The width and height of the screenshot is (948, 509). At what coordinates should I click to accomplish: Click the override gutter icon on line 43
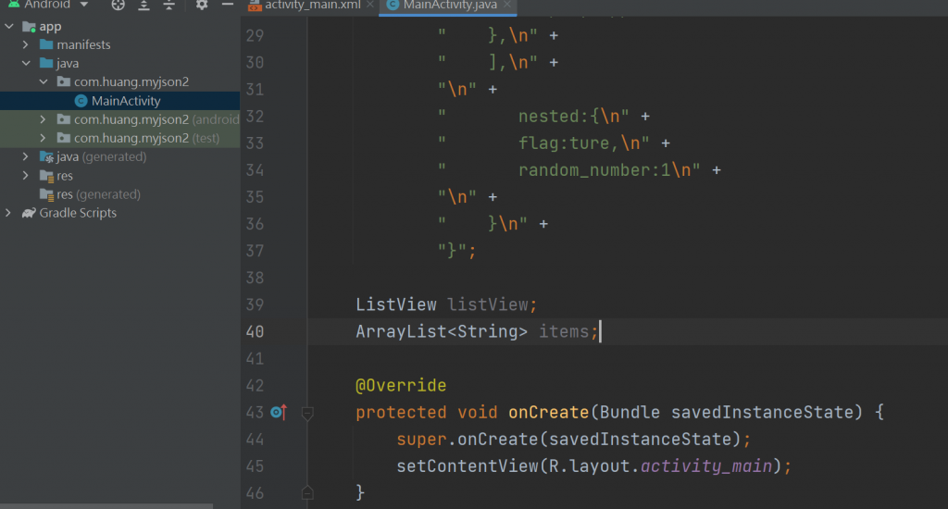click(x=278, y=412)
